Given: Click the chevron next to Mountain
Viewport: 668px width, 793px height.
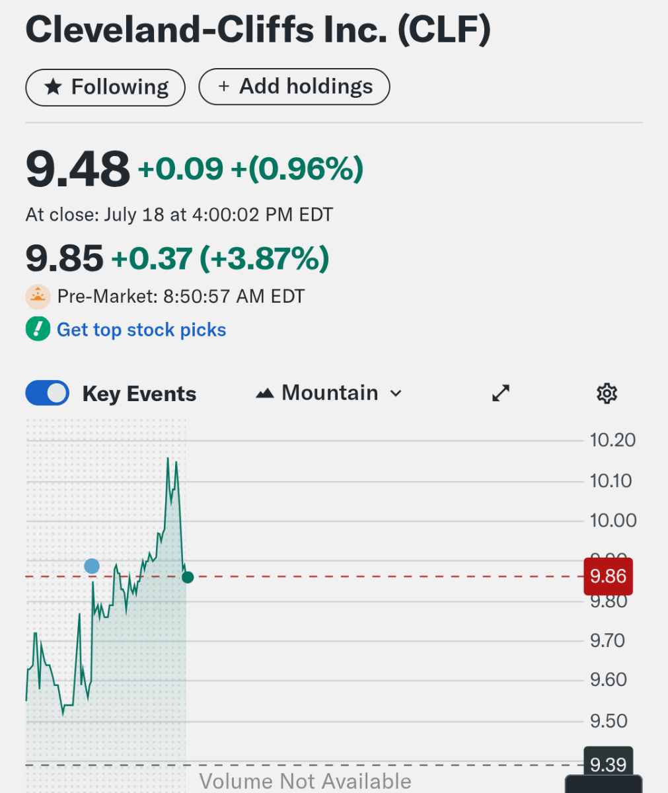Looking at the screenshot, I should pyautogui.click(x=396, y=394).
